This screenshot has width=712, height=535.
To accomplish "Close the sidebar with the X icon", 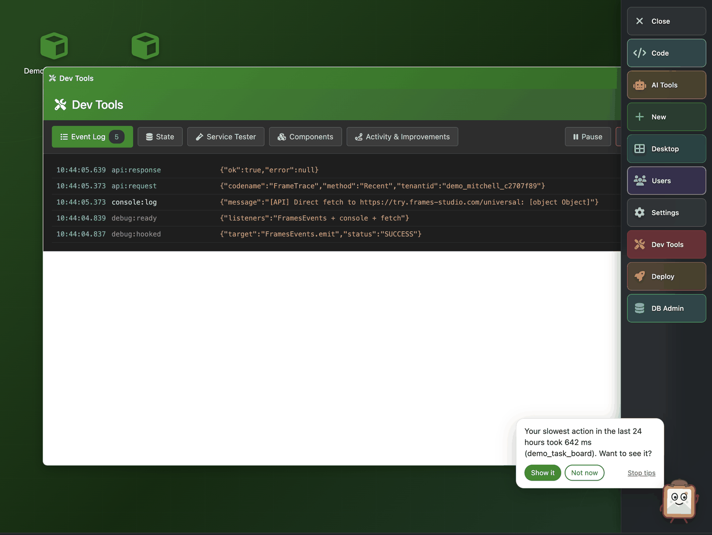I will pyautogui.click(x=639, y=21).
